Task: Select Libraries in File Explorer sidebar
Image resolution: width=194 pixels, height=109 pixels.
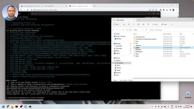Action: tap(117, 61)
